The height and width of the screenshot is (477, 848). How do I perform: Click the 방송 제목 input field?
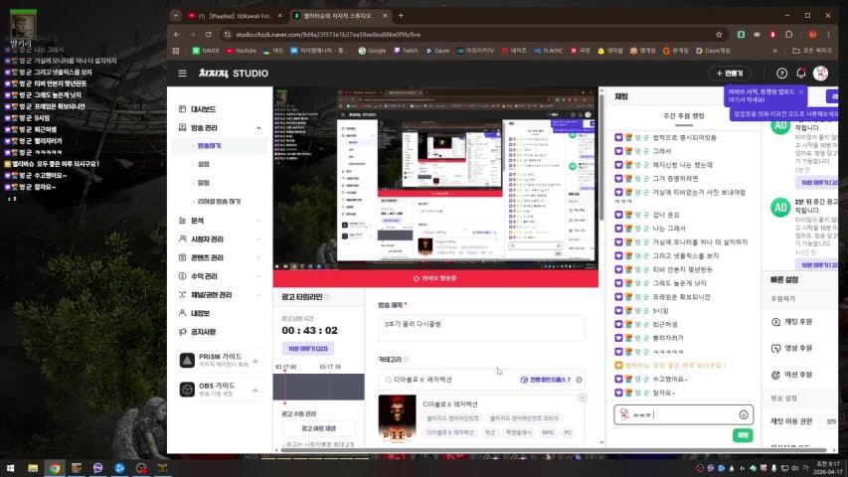point(481,327)
